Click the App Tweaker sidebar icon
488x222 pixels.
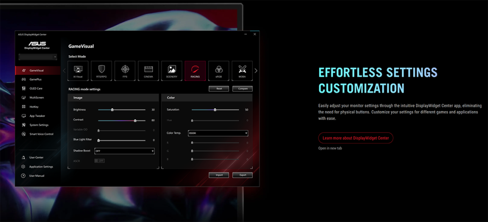click(x=23, y=116)
